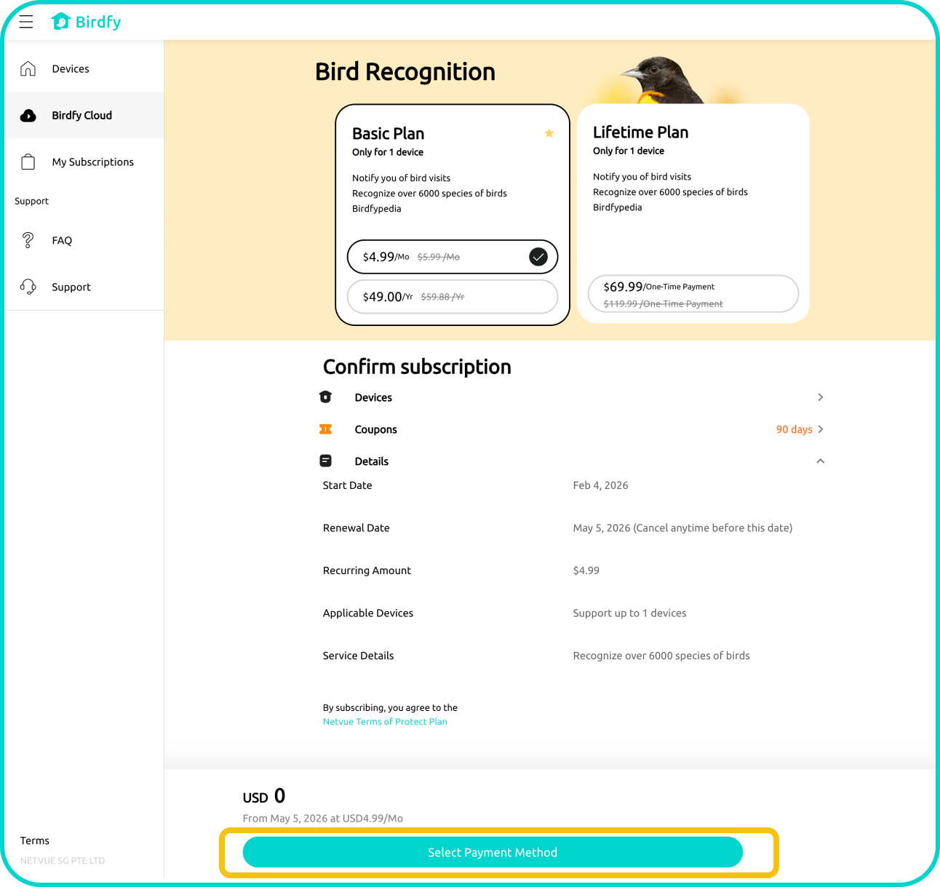
Task: Click the Birdfy logo
Action: [x=87, y=22]
